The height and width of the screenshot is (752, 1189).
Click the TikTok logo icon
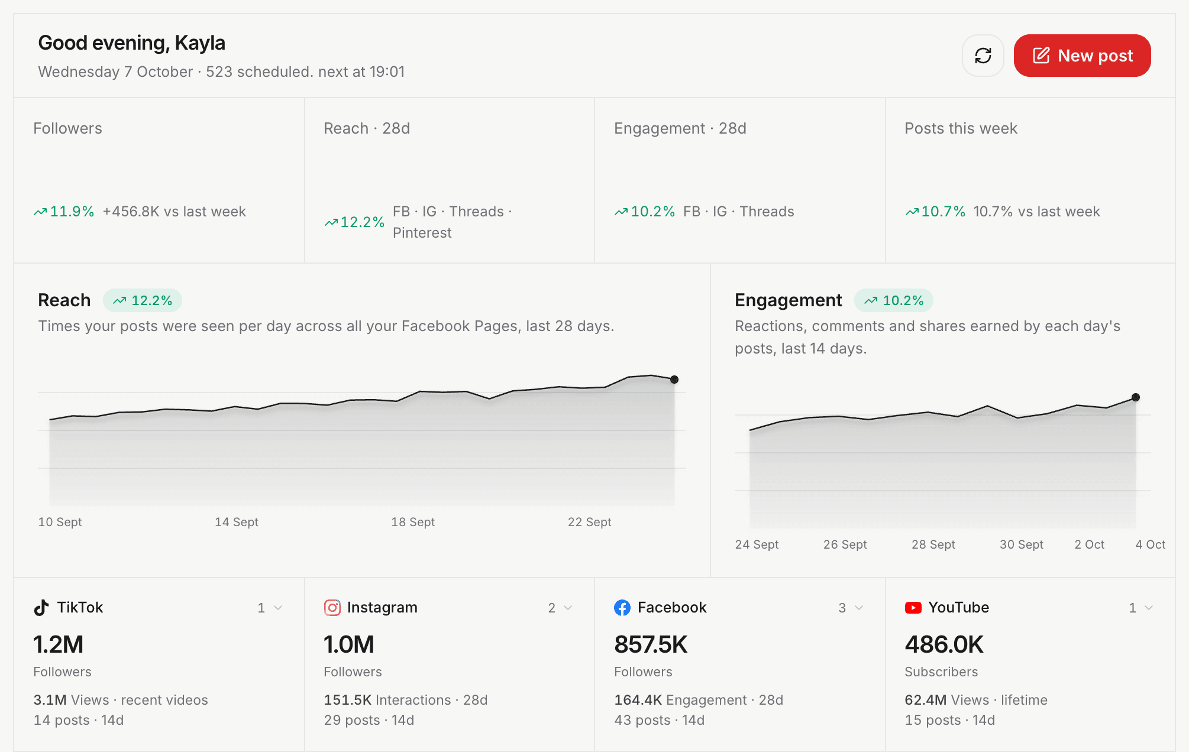click(x=41, y=608)
